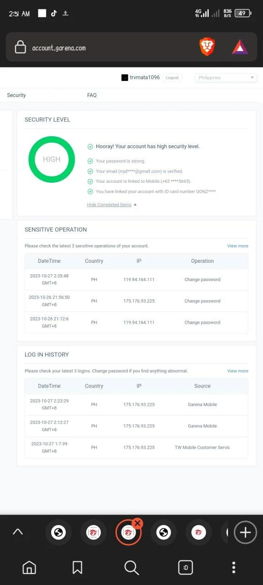Open new tab with the plus icon

click(245, 532)
